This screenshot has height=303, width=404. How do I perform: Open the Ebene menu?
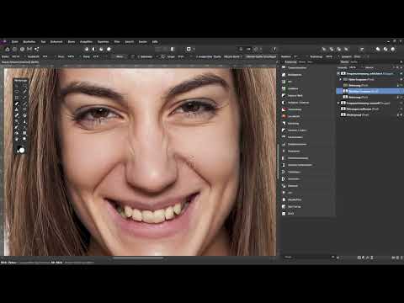pos(72,42)
